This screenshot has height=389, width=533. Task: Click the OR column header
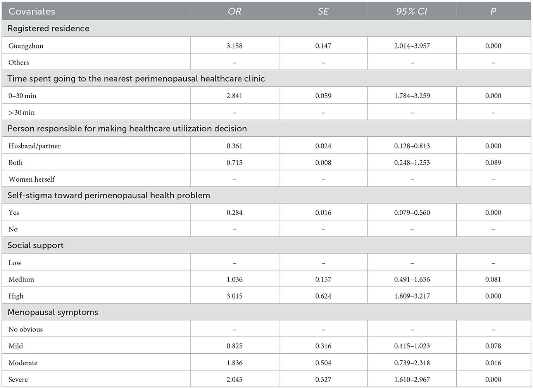coord(234,12)
